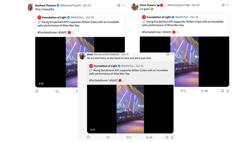The height and width of the screenshot is (142, 252).
Task: Click Grok icon on Rachael Thexton's tweet
Action: tap(119, 5)
